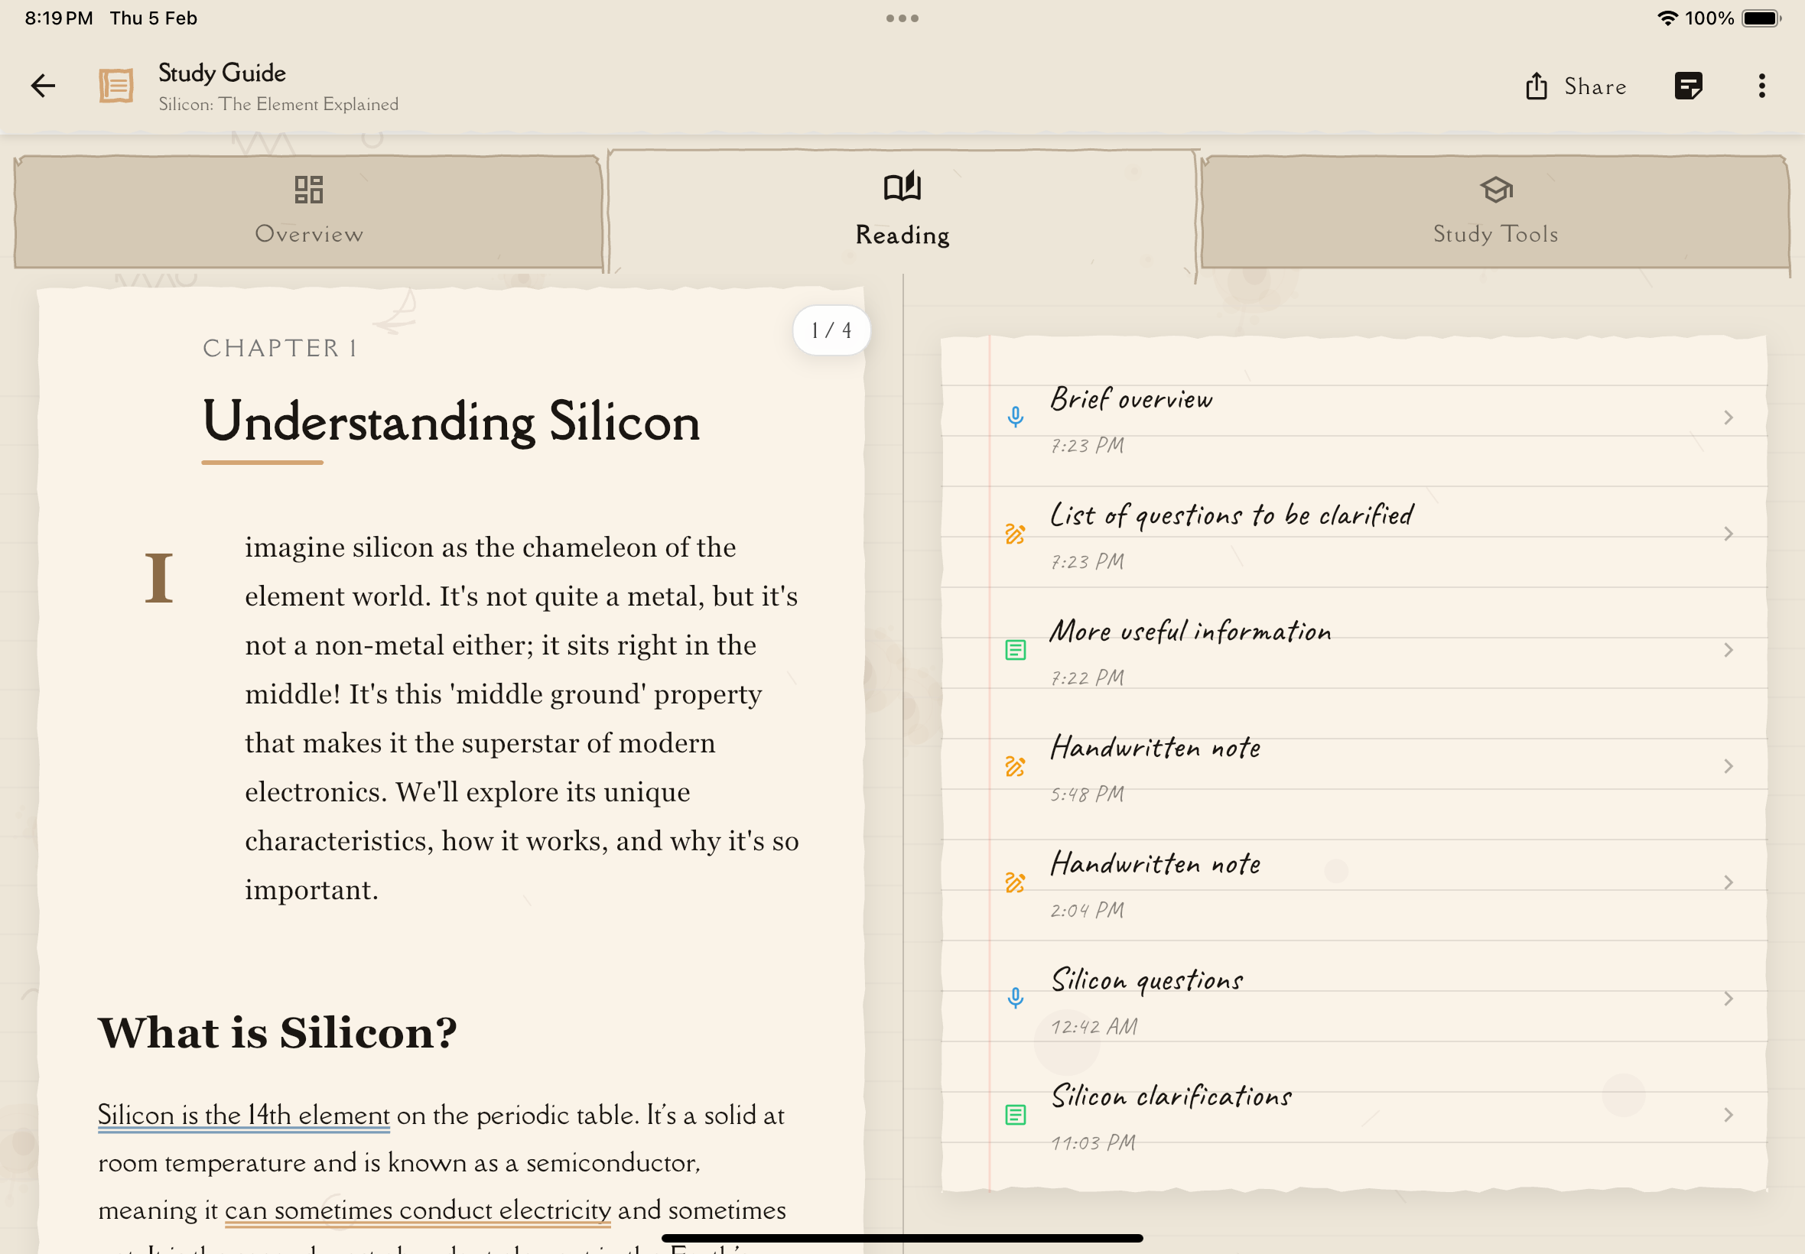Tap the 1 / 4 page indicator
Image resolution: width=1805 pixels, height=1254 pixels.
tap(831, 330)
